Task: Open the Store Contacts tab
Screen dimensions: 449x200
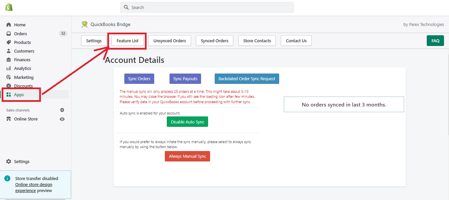Action: click(257, 41)
